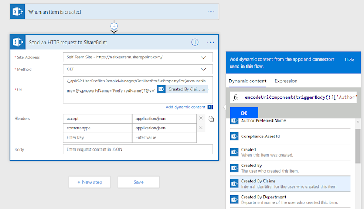This screenshot has height=209, width=364.
Task: Open the ellipsis menu of the 'When an item is created' card
Action: (211, 12)
